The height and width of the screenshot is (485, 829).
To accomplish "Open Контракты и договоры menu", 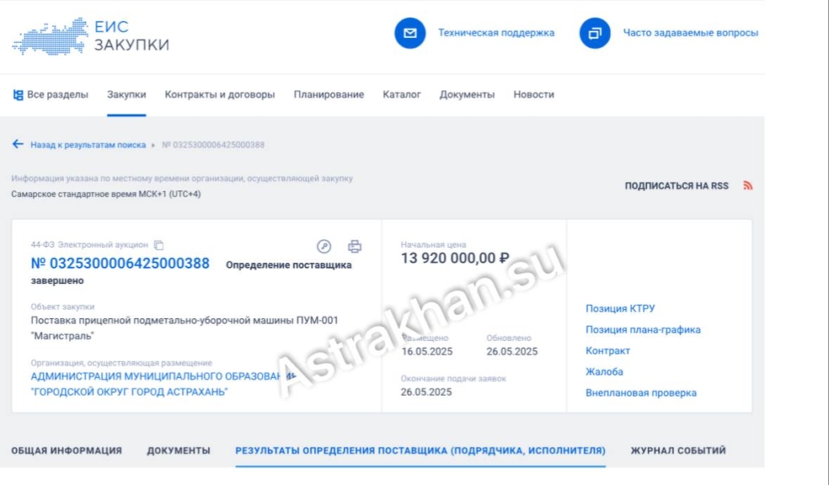I will [x=219, y=95].
